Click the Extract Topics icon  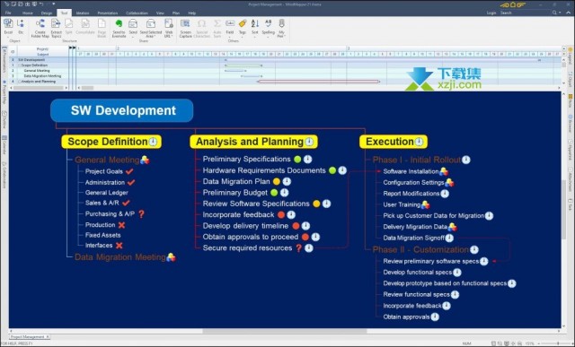[x=56, y=24]
